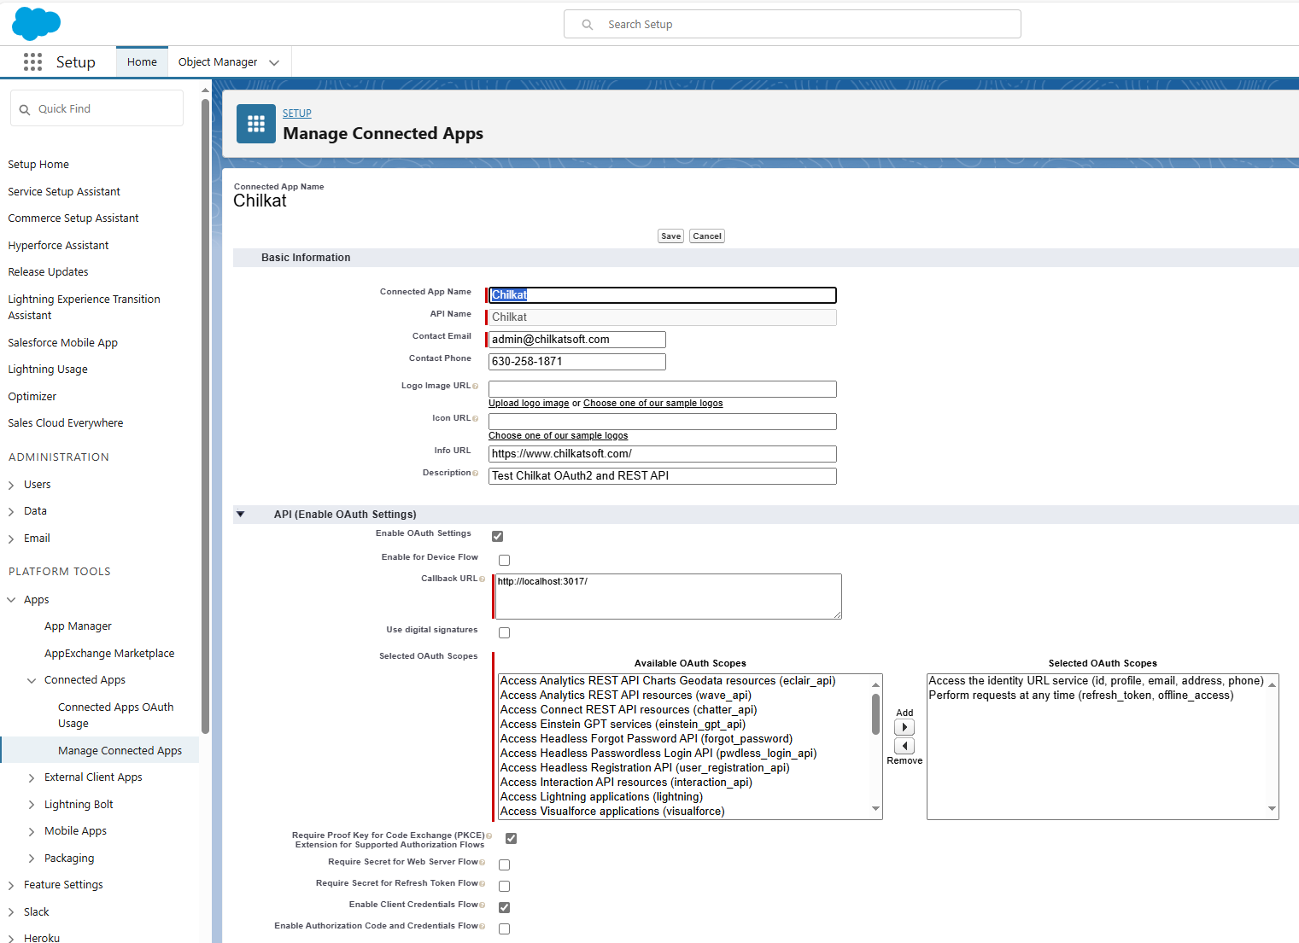Click the Add scope arrow button
The height and width of the screenshot is (943, 1299).
coord(904,727)
